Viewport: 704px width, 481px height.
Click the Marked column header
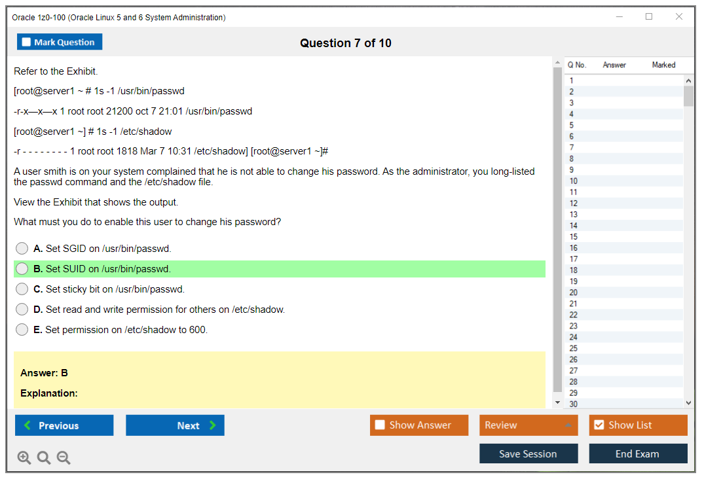(x=663, y=65)
